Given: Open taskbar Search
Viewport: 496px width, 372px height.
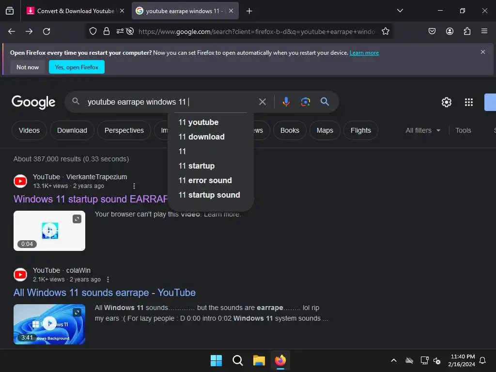Looking at the screenshot, I should pos(237,360).
